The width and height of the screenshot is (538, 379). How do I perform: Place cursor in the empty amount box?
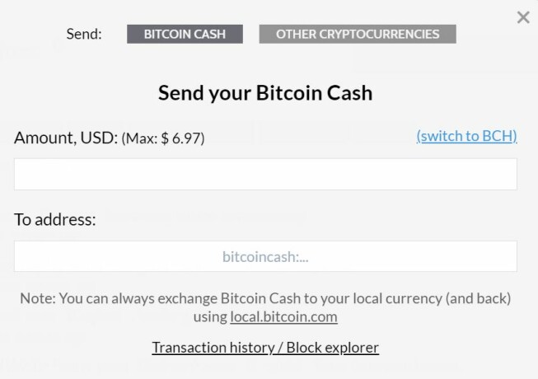265,175
